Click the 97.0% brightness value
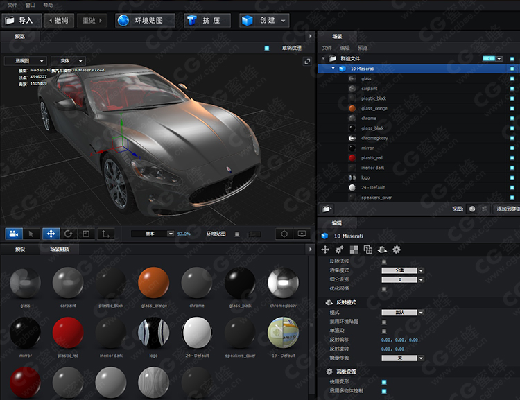The height and width of the screenshot is (400, 520). [184, 234]
